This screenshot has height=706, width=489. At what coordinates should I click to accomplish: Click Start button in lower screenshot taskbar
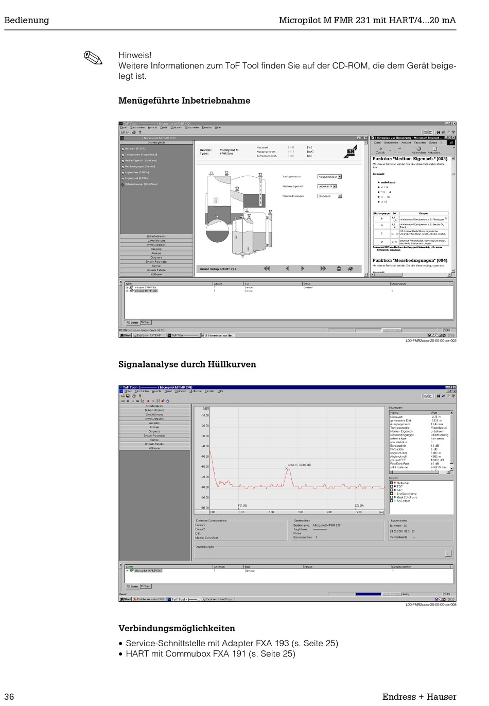point(126,599)
